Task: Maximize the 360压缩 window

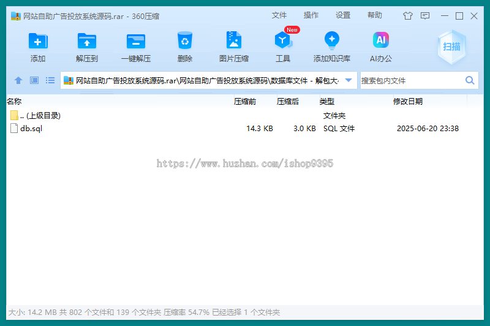Action: (459, 16)
